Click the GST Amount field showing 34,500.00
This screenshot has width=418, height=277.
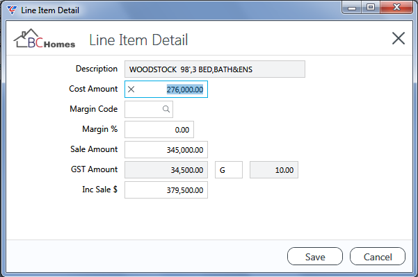(x=166, y=170)
